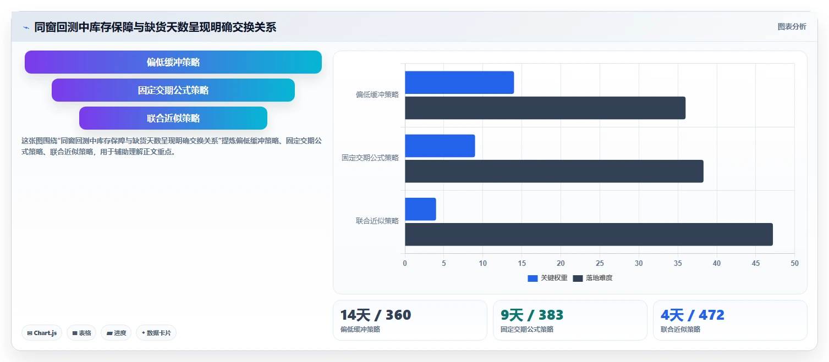Toggle the 关键权重 legend entry
Screen dimensions: 829x362
click(547, 278)
